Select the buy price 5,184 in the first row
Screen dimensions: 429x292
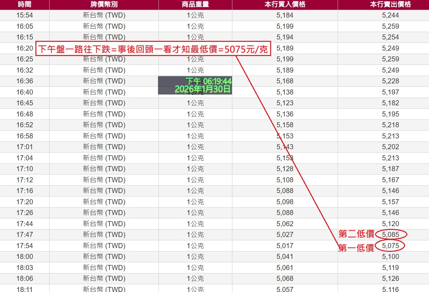coord(284,15)
